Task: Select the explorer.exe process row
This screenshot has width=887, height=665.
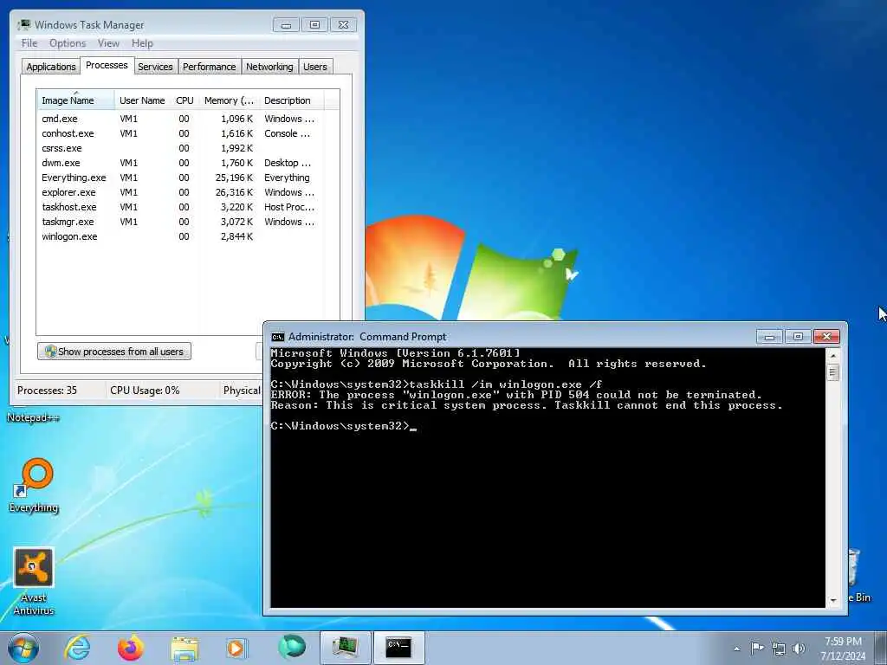Action: pyautogui.click(x=181, y=192)
